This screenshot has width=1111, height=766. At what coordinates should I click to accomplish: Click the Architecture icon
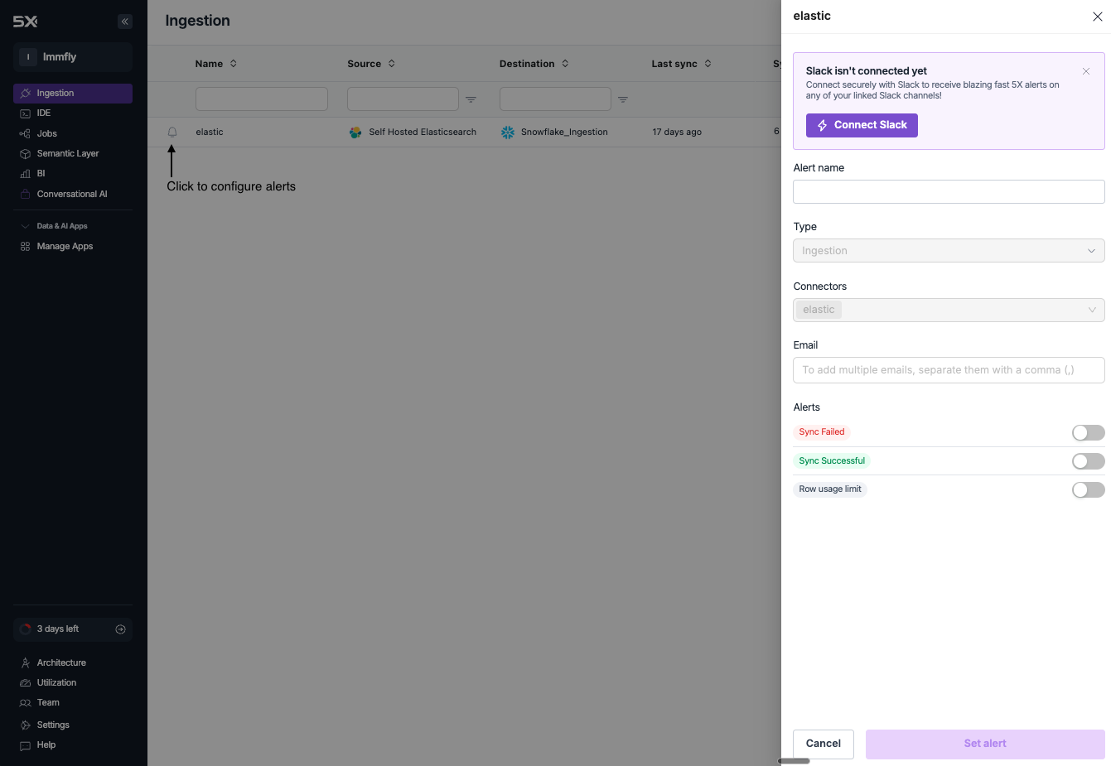[x=25, y=662]
